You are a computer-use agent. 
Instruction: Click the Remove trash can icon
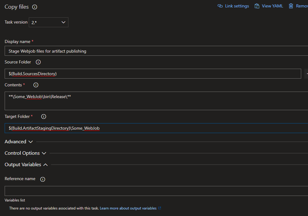click(x=291, y=6)
